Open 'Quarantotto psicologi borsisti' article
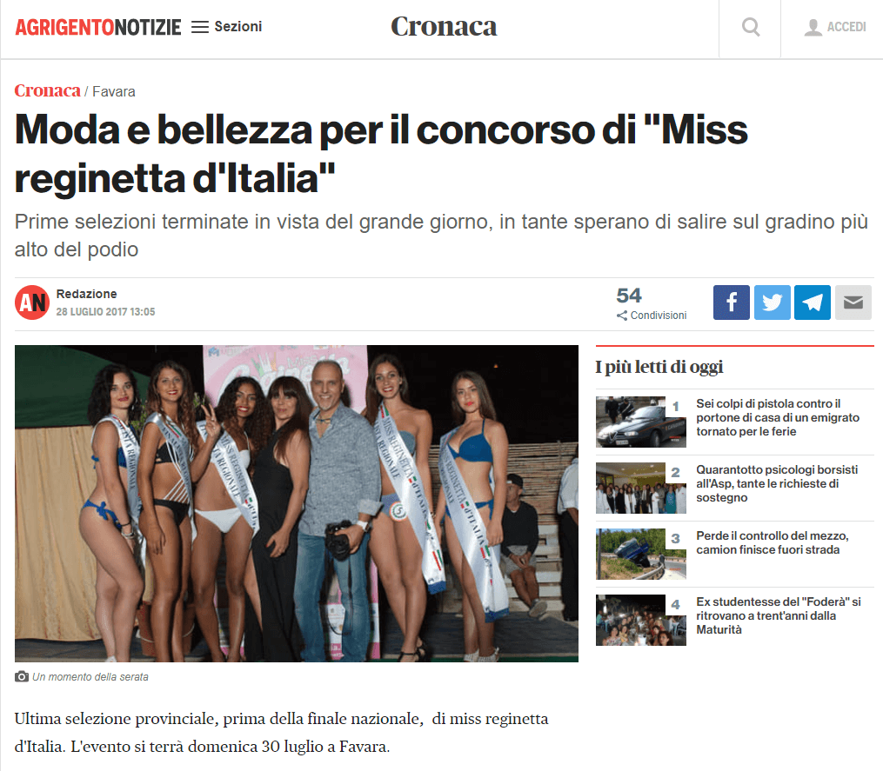The image size is (883, 771). 777,483
